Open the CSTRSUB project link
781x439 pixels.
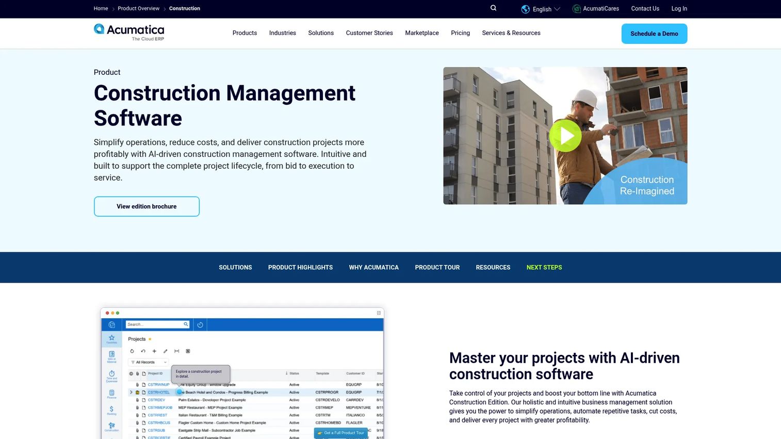(156, 430)
